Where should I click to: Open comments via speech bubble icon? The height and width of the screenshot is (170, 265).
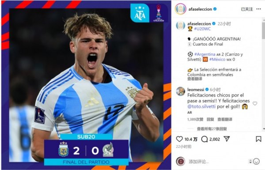click(x=204, y=139)
